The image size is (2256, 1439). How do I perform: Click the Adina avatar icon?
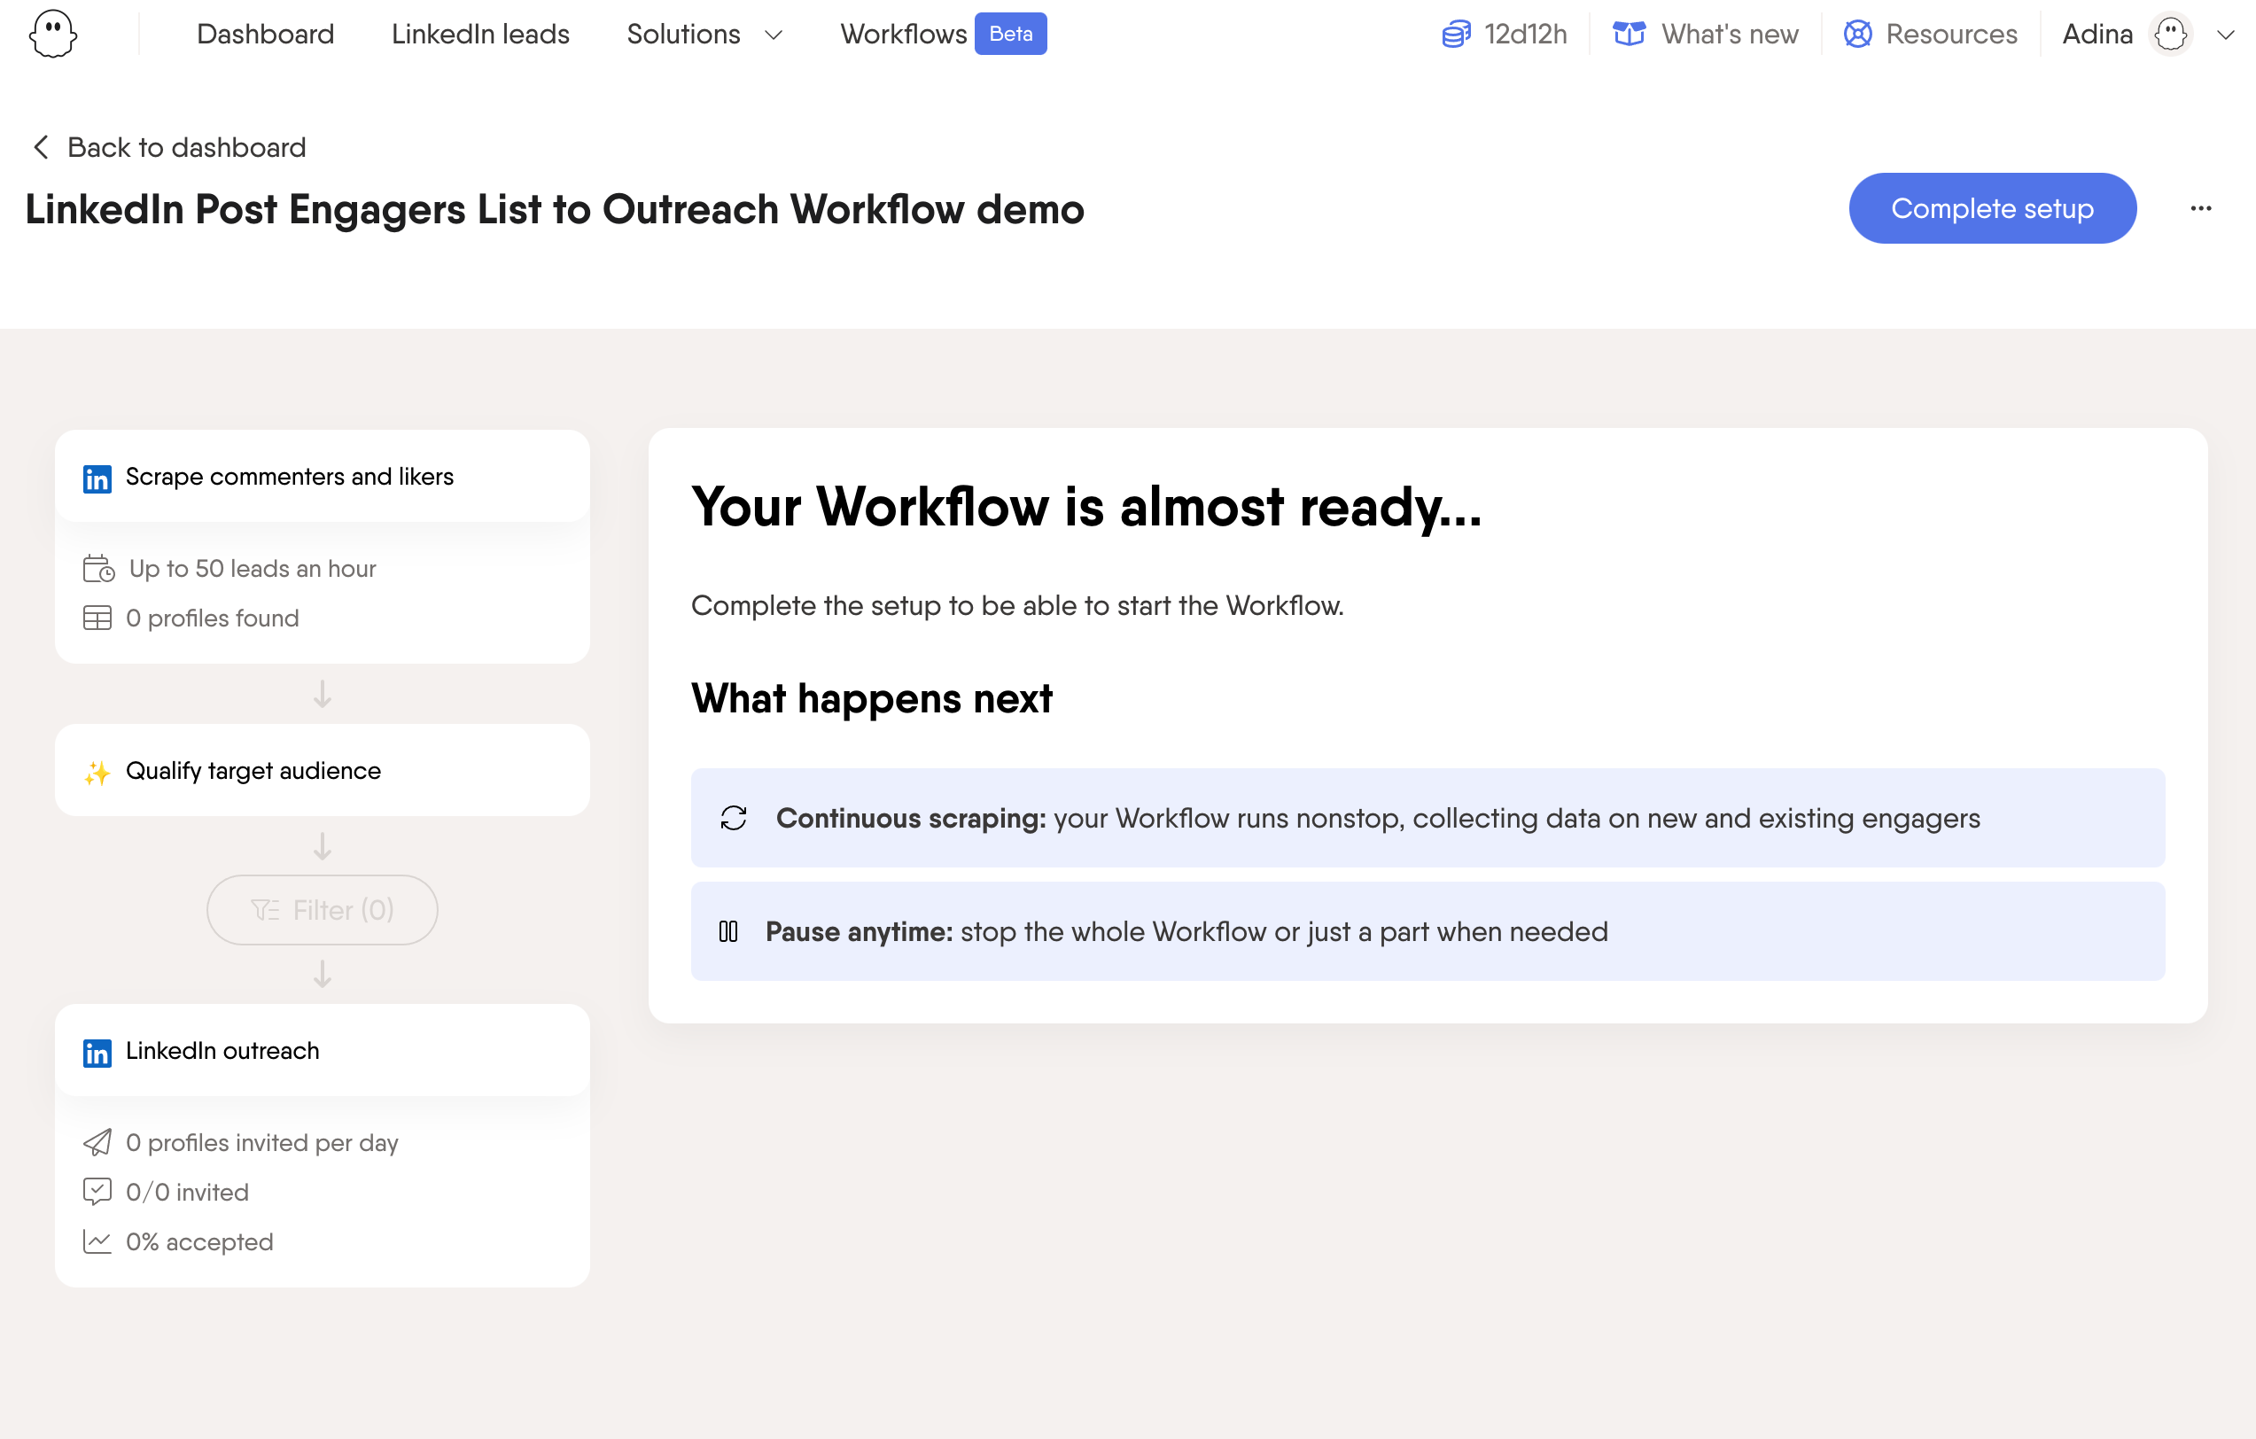pyautogui.click(x=2171, y=35)
